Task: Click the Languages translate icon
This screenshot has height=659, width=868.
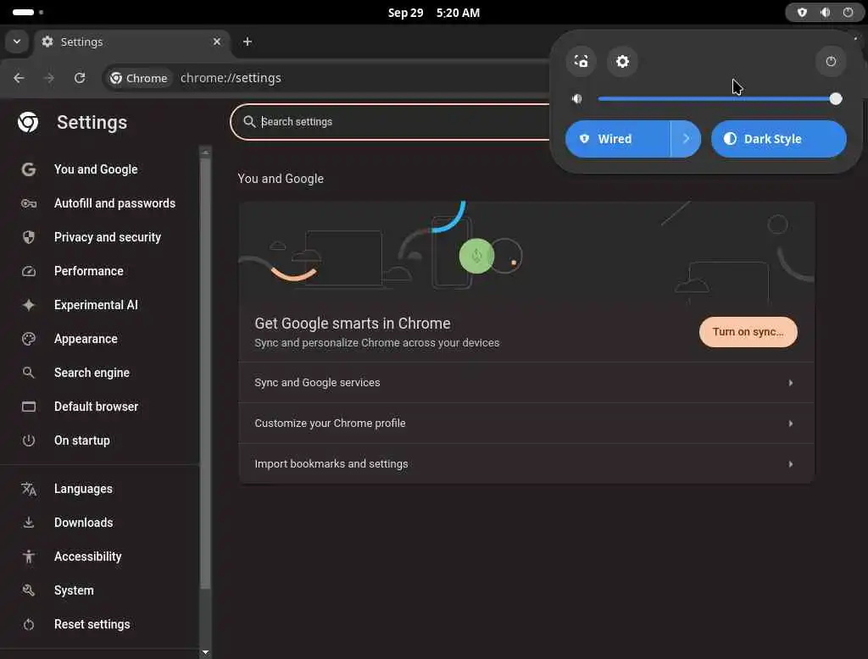Action: click(29, 489)
